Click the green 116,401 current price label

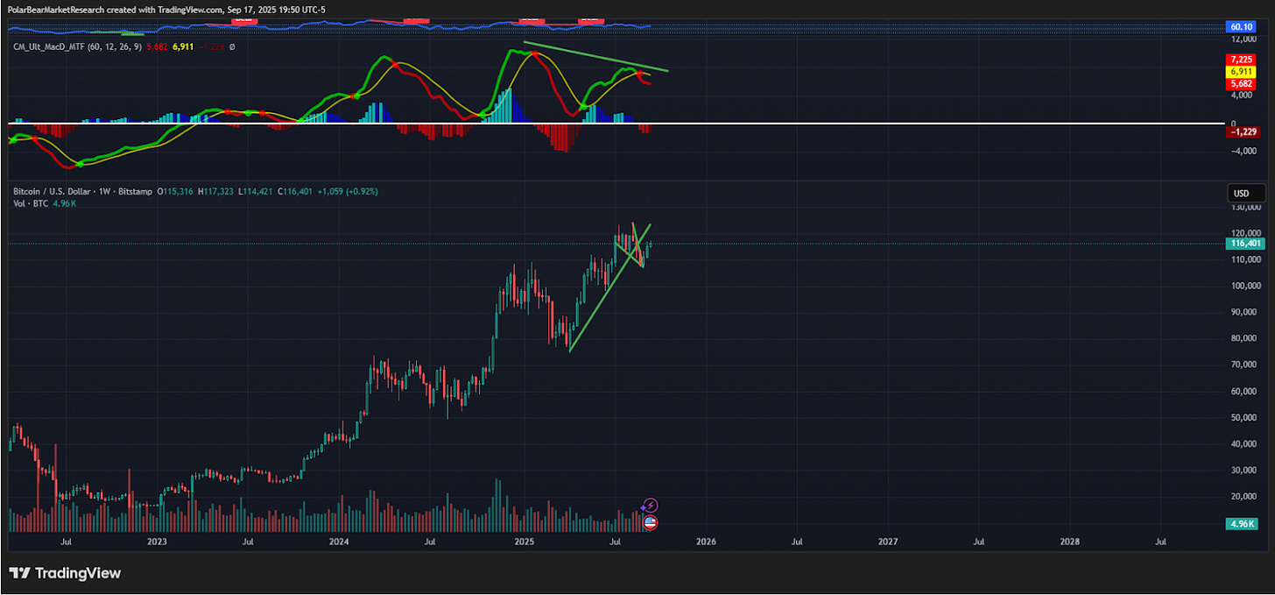point(1243,243)
